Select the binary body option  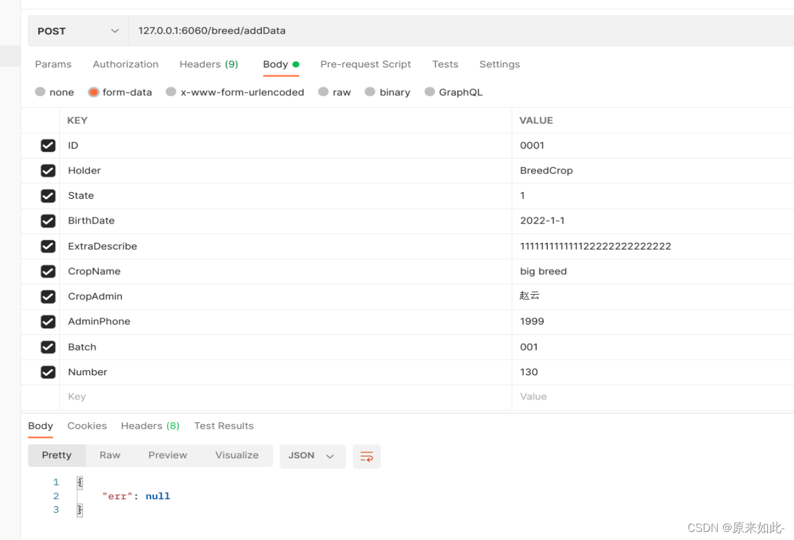[x=370, y=92]
